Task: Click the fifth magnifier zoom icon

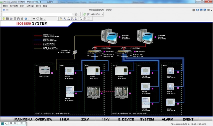Action: tap(76, 19)
